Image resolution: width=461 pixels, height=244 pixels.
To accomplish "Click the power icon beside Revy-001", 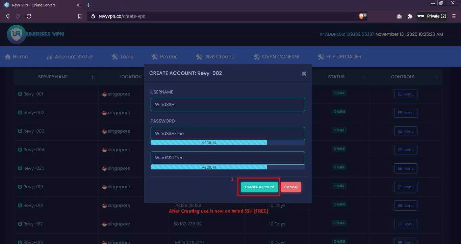I will click(20, 94).
